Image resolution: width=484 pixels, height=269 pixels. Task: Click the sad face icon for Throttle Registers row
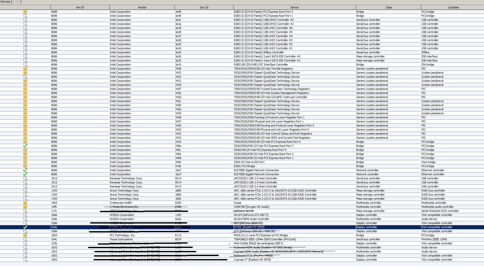(x=25, y=69)
